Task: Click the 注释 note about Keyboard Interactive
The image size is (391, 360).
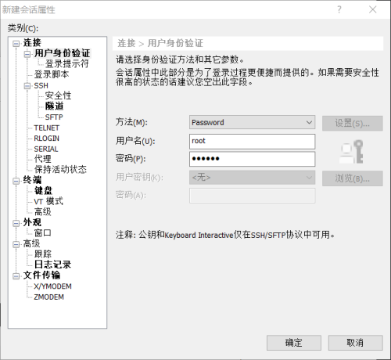Action: pyautogui.click(x=225, y=235)
